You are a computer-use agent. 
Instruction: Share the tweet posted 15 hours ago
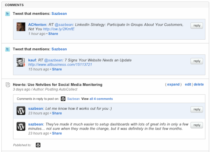point(57,69)
